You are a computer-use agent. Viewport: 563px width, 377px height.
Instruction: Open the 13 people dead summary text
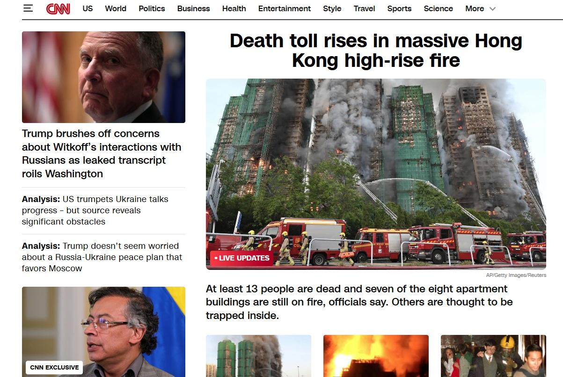tap(359, 302)
